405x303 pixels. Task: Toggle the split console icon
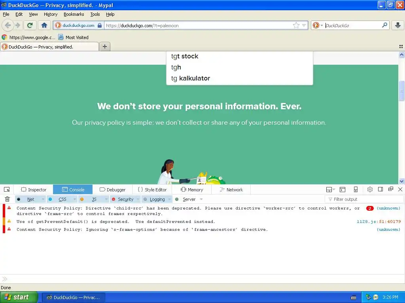point(343,190)
